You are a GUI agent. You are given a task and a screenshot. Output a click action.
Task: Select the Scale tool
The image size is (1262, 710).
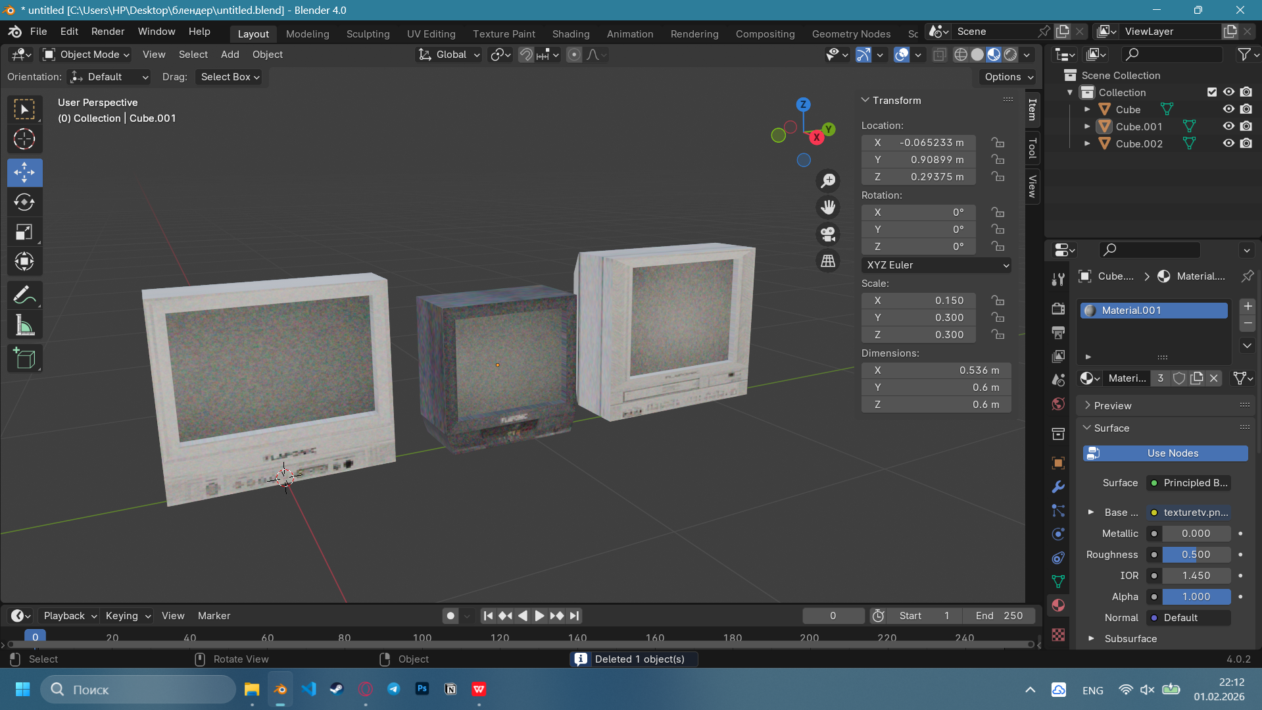pyautogui.click(x=24, y=232)
